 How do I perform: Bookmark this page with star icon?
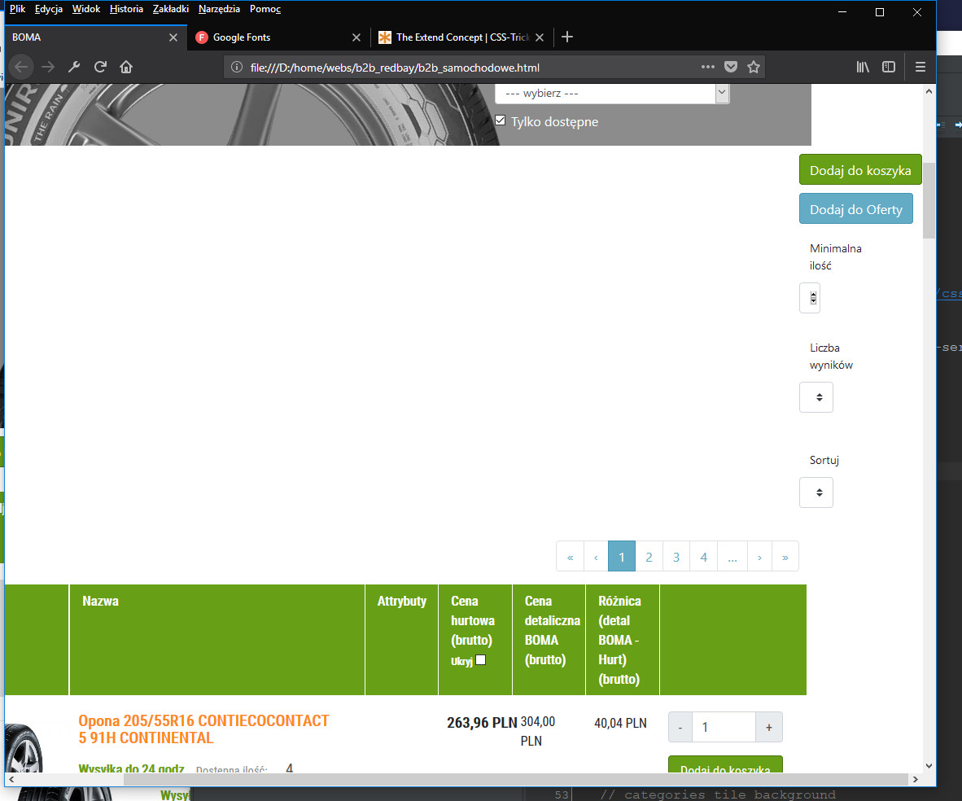coord(754,67)
